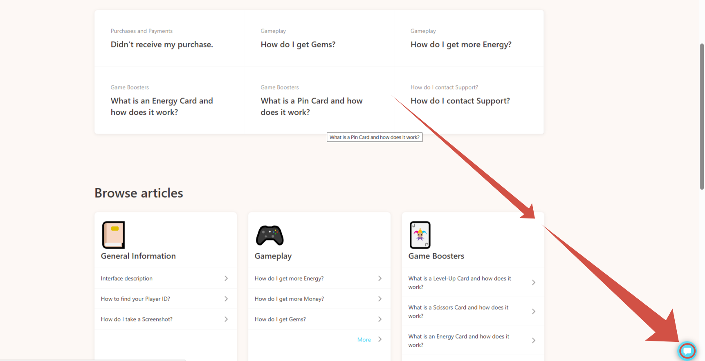Open Energy Card article chevron in Game Boosters

[534, 341]
